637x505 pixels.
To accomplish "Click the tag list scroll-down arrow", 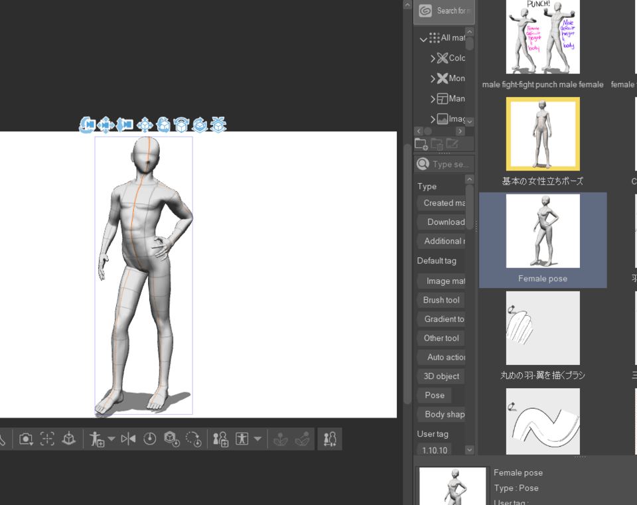I will 470,450.
